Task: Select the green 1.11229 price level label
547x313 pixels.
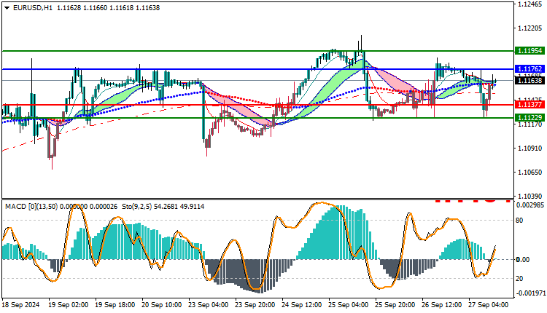Action: (x=530, y=118)
